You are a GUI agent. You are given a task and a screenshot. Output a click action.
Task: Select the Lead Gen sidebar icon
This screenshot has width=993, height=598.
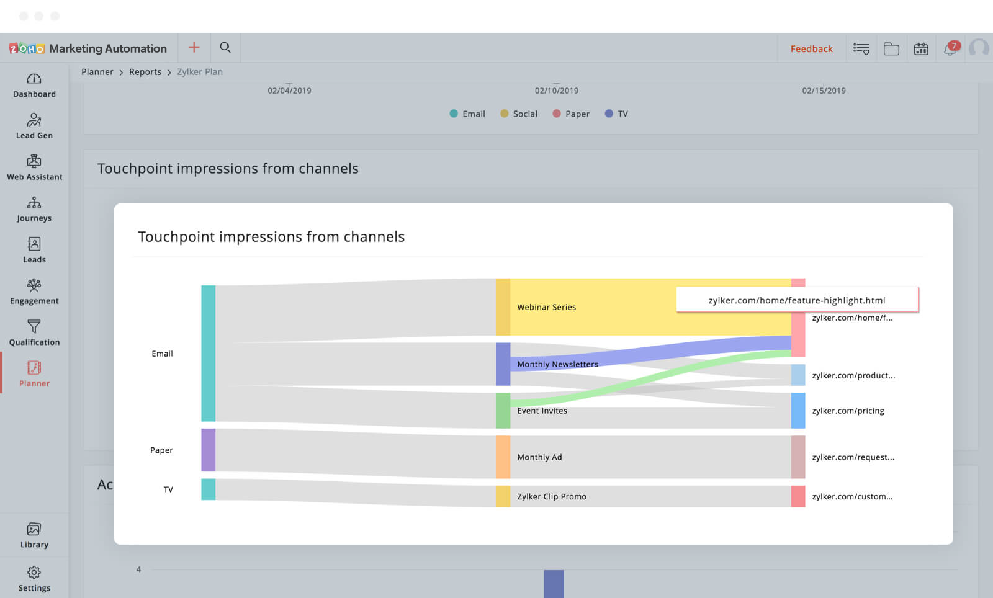(x=34, y=126)
